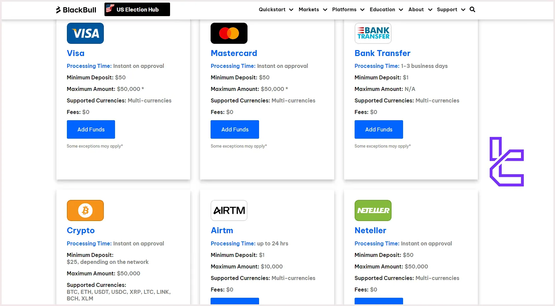Expand the Quickstart chevron arrow
The image size is (555, 306).
click(291, 10)
